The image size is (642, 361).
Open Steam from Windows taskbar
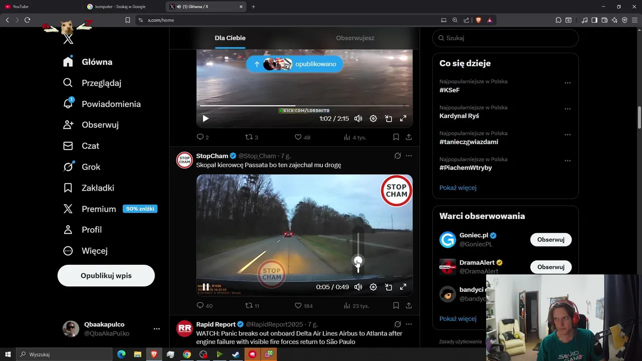pos(235,354)
